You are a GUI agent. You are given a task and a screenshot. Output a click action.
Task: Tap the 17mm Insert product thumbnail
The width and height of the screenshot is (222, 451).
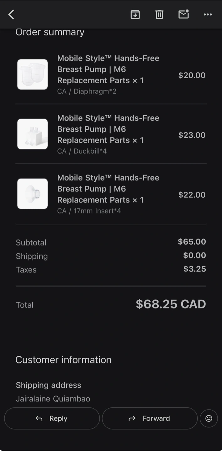33,194
